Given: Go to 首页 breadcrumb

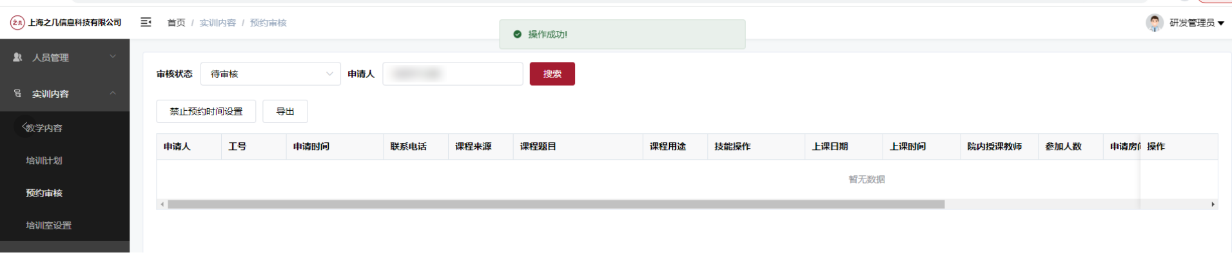Looking at the screenshot, I should coord(176,23).
